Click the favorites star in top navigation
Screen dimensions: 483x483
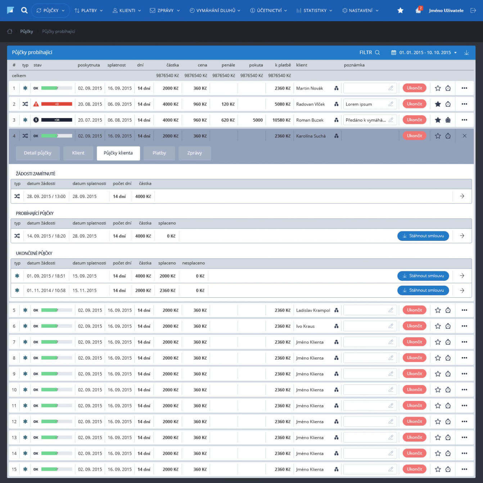point(400,10)
